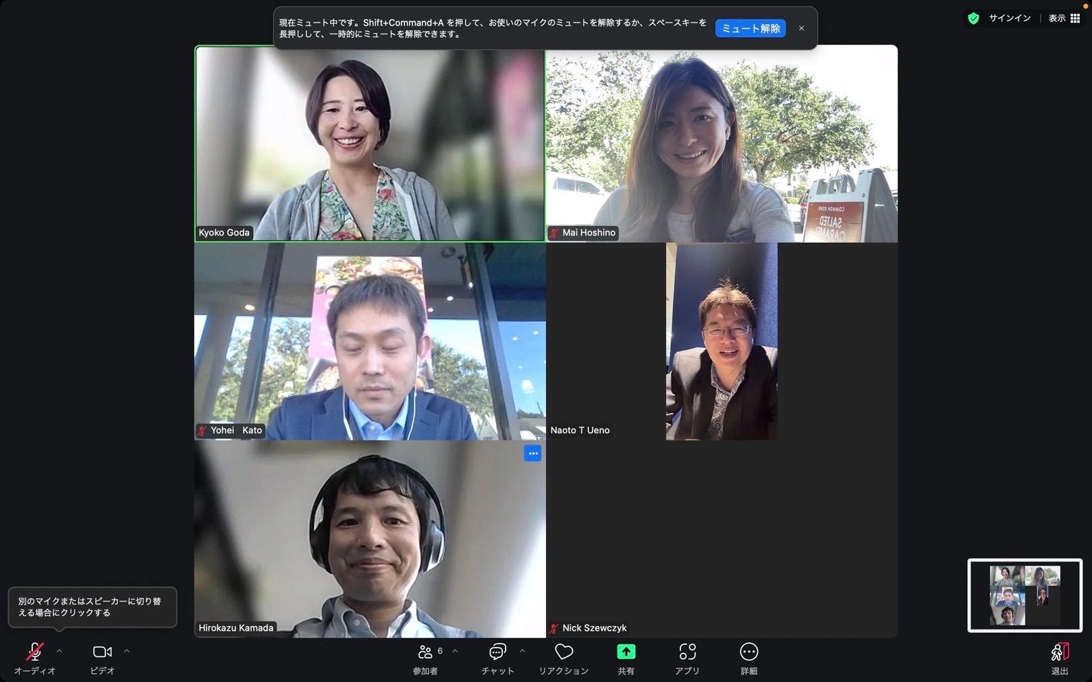Change layout with the 表示 view button

pyautogui.click(x=1064, y=18)
